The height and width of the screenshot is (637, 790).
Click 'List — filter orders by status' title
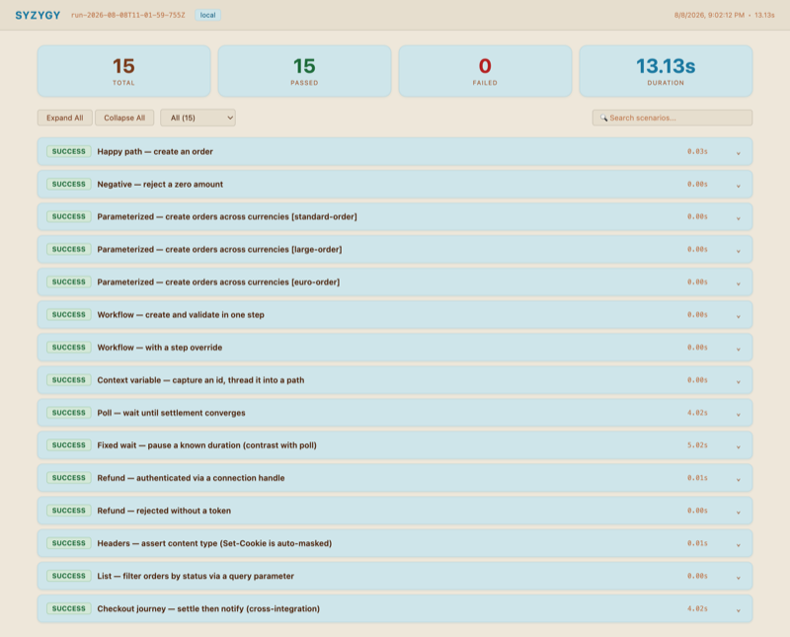(x=196, y=577)
